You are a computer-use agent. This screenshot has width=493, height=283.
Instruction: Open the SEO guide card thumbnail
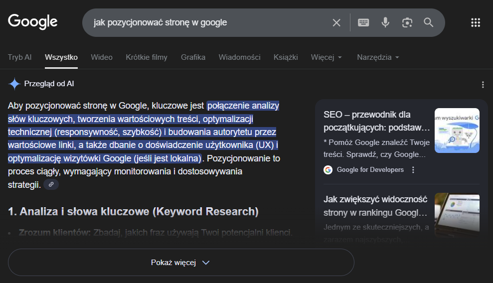457,131
